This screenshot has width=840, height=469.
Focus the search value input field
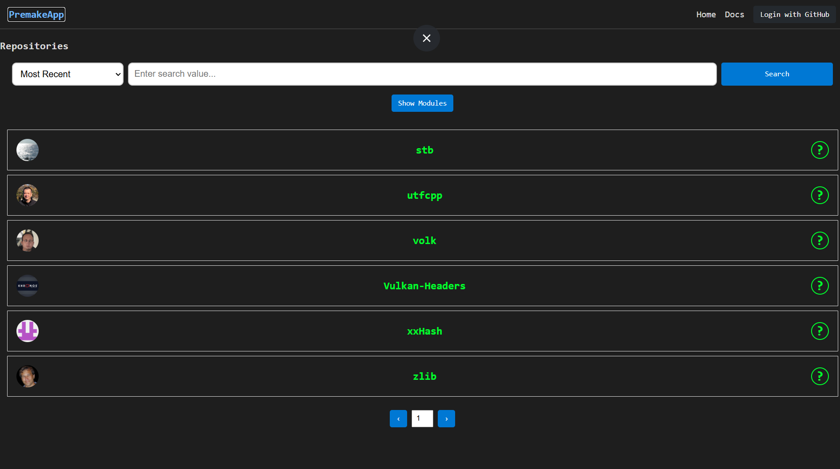coord(422,74)
